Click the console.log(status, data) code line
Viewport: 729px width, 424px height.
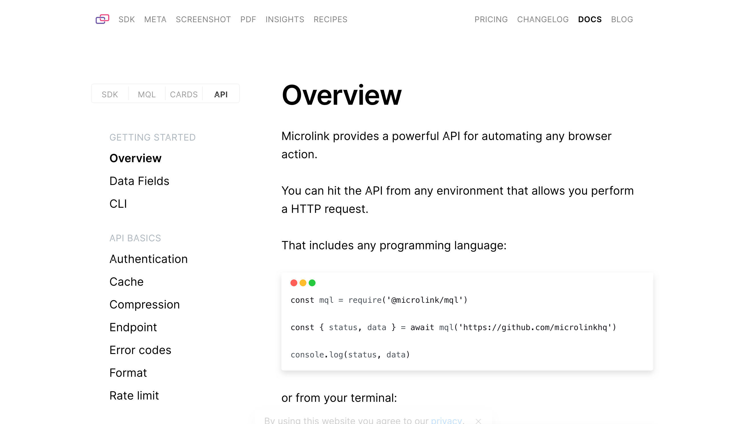point(350,355)
